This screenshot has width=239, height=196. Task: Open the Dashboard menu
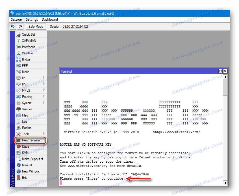click(50, 20)
